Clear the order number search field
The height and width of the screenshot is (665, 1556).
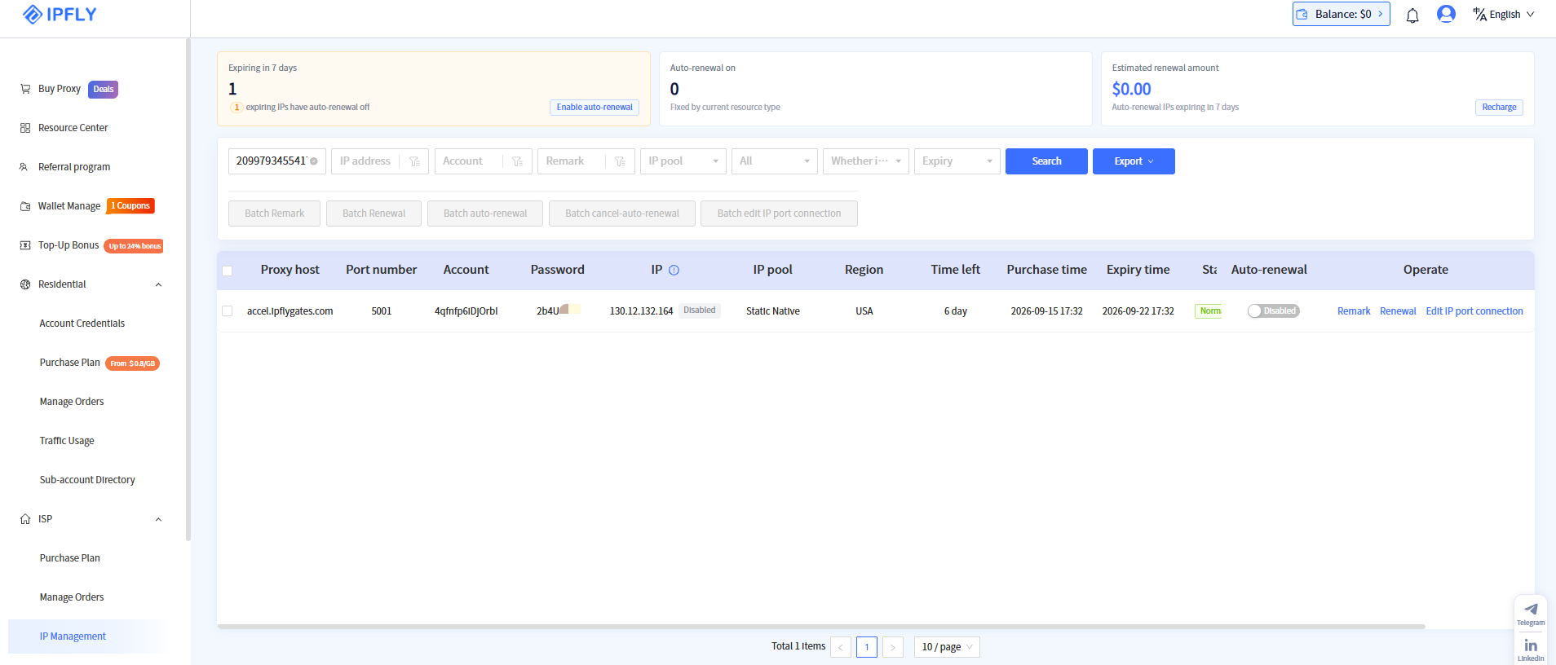[x=314, y=161]
